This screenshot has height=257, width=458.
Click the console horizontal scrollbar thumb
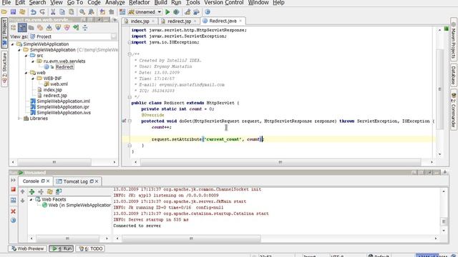(x=191, y=238)
